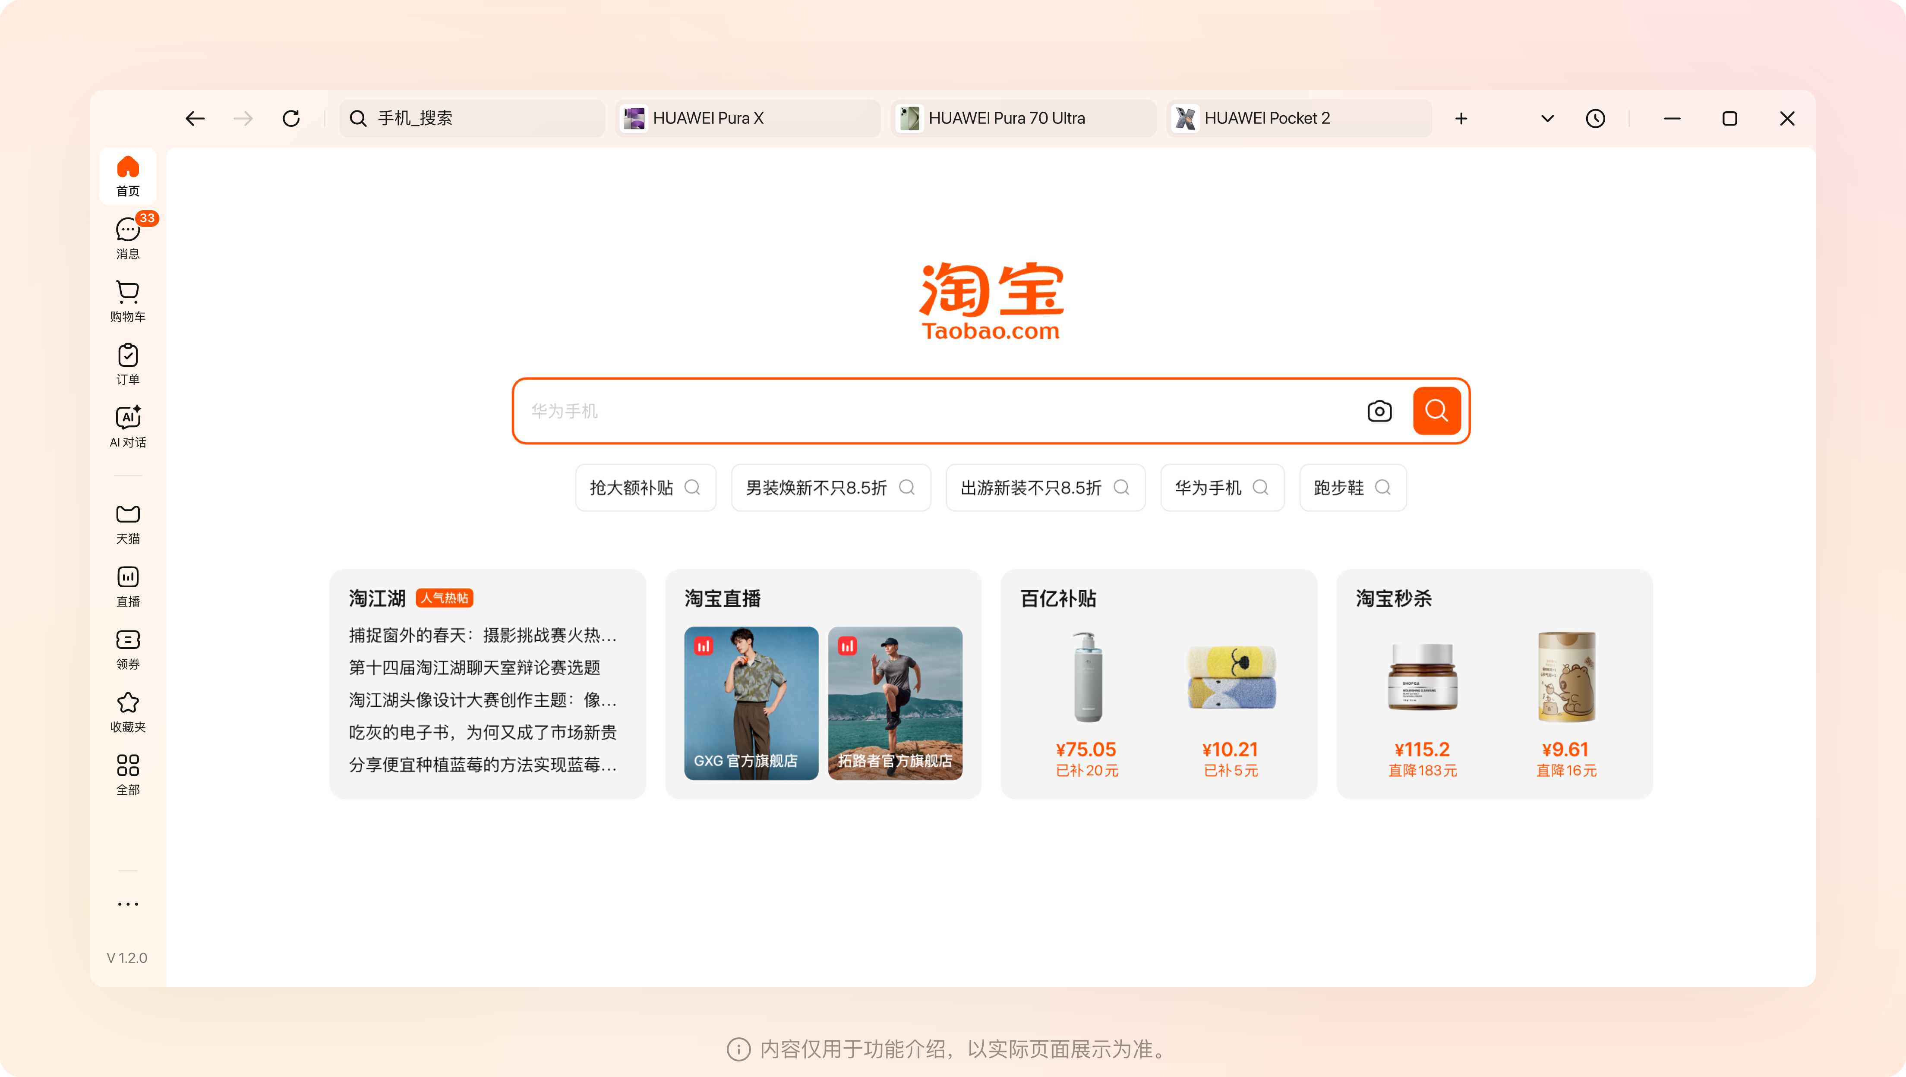Search the 华为手机 hot keyword tag

coord(1221,488)
